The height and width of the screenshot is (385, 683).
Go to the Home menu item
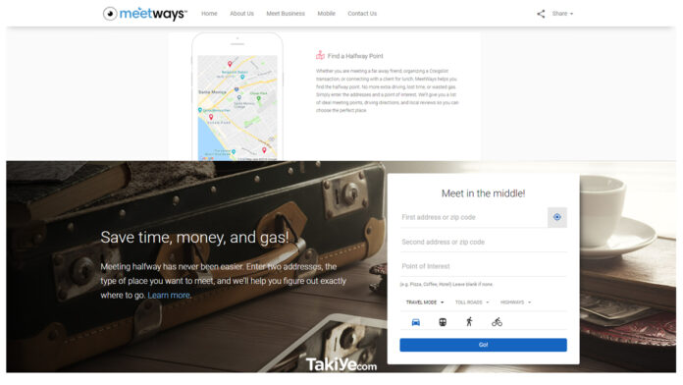209,14
